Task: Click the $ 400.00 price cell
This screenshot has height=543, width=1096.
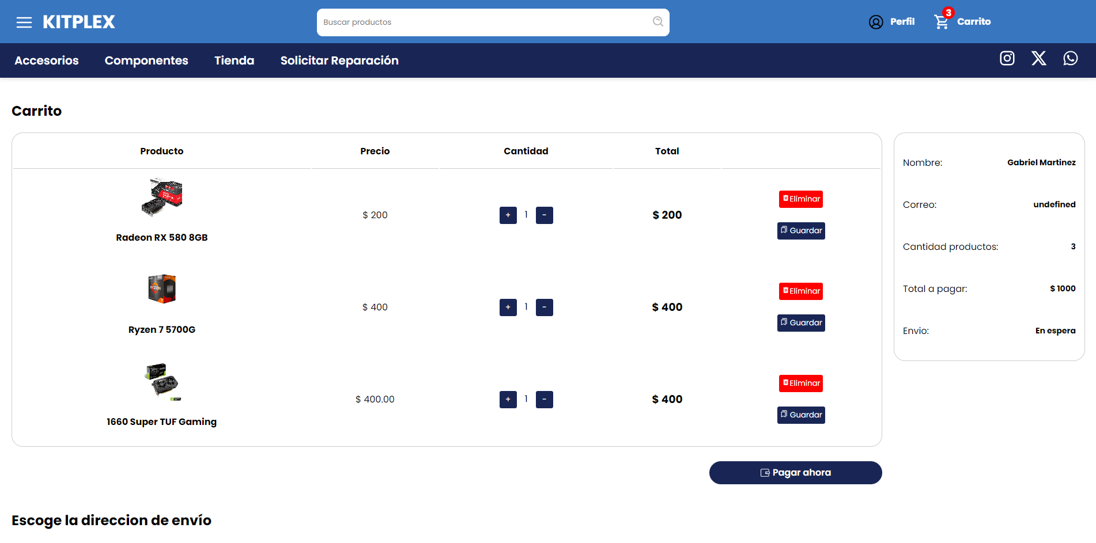Action: 375,399
